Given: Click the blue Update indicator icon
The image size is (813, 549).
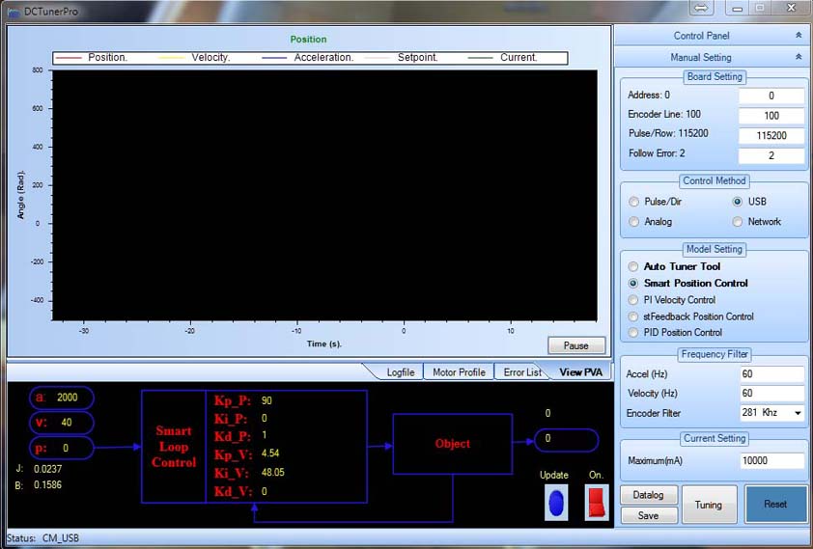Looking at the screenshot, I should [x=555, y=504].
